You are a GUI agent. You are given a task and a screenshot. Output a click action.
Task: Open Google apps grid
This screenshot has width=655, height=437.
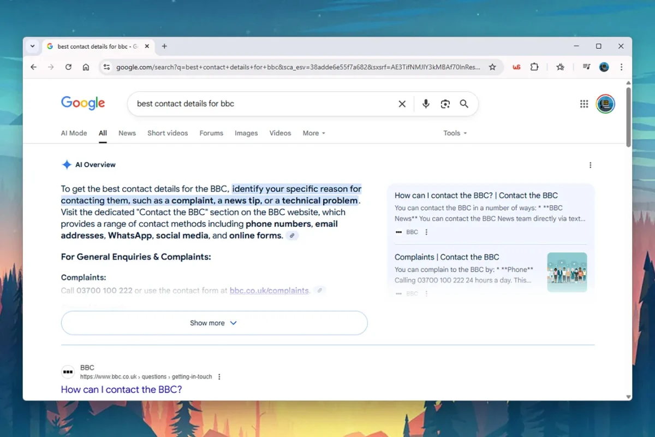tap(584, 104)
